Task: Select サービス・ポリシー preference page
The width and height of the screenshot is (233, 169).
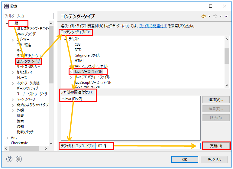Action: click(x=28, y=67)
